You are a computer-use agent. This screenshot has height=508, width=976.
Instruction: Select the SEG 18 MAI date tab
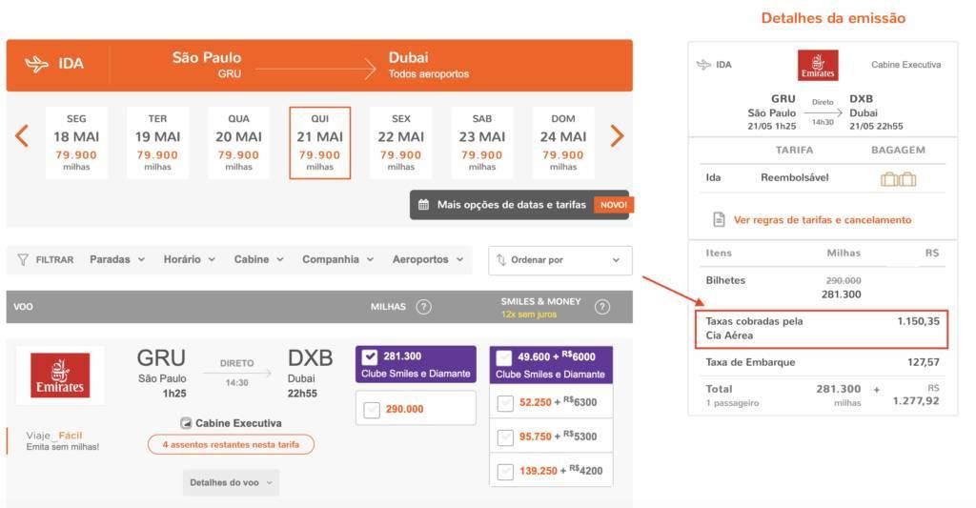click(x=76, y=143)
